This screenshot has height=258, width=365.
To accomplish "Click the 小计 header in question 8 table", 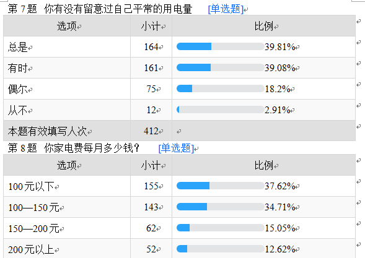I will pyautogui.click(x=151, y=165).
